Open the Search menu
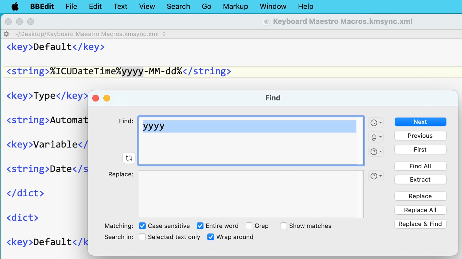 (178, 6)
